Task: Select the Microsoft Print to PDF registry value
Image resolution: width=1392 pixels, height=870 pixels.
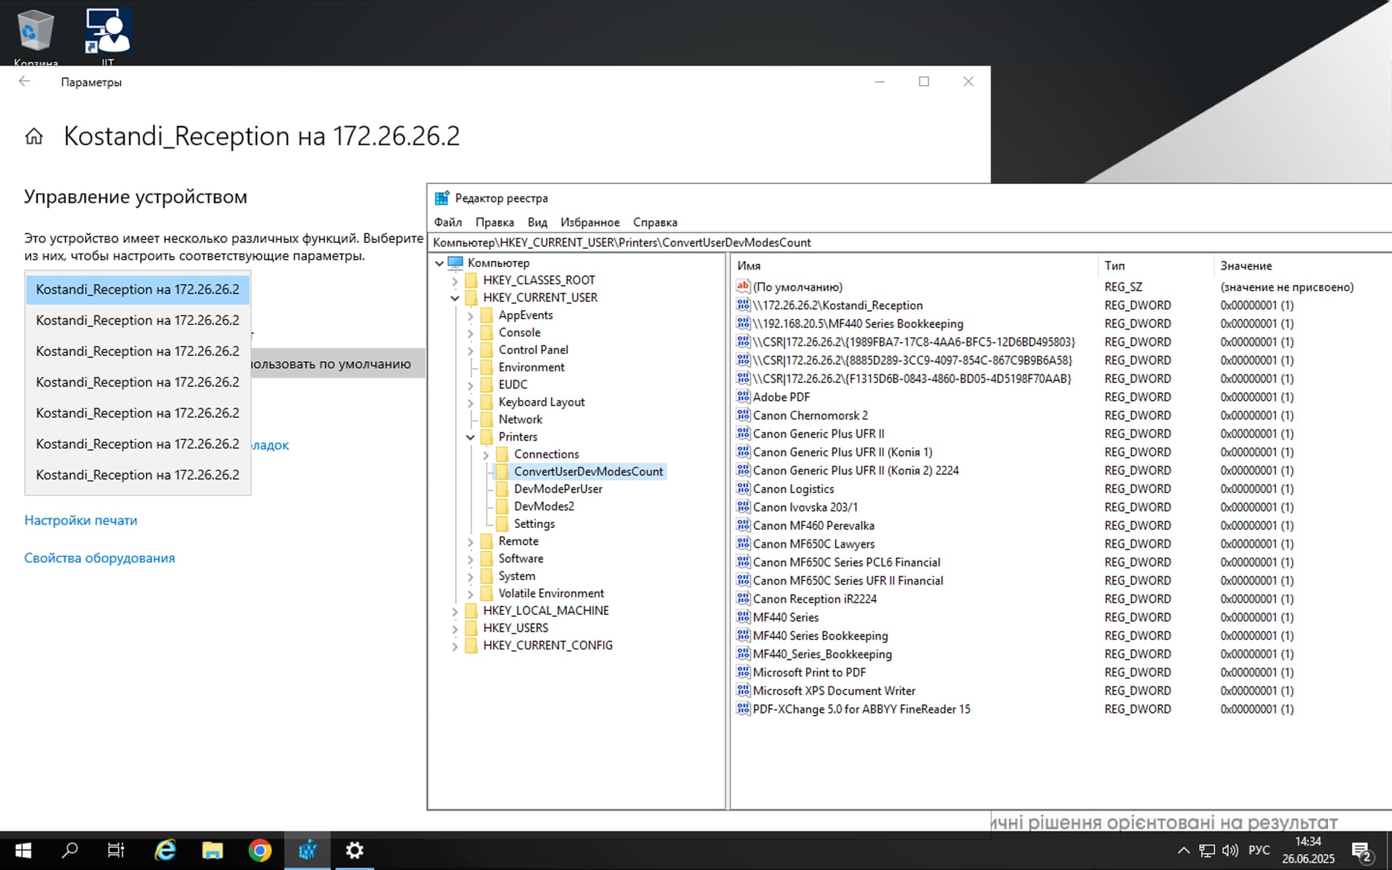Action: (808, 672)
